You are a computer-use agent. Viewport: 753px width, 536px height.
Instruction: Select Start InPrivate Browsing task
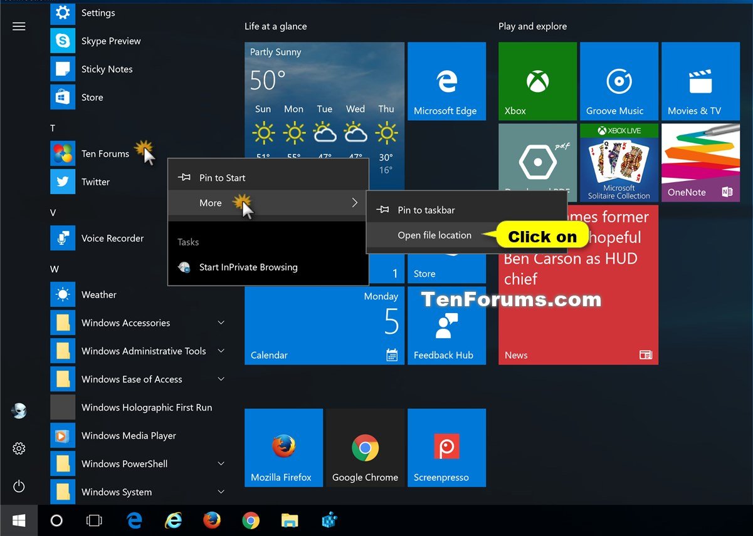pyautogui.click(x=268, y=267)
